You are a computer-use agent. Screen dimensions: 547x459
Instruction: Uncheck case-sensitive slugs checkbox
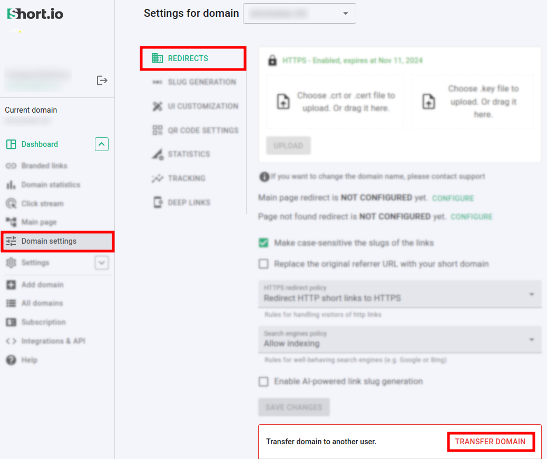[263, 243]
